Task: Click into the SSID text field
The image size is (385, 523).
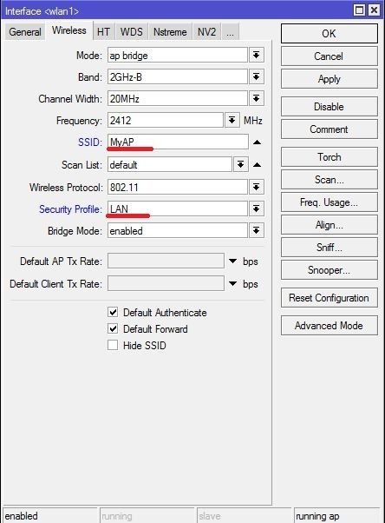Action: [x=178, y=142]
